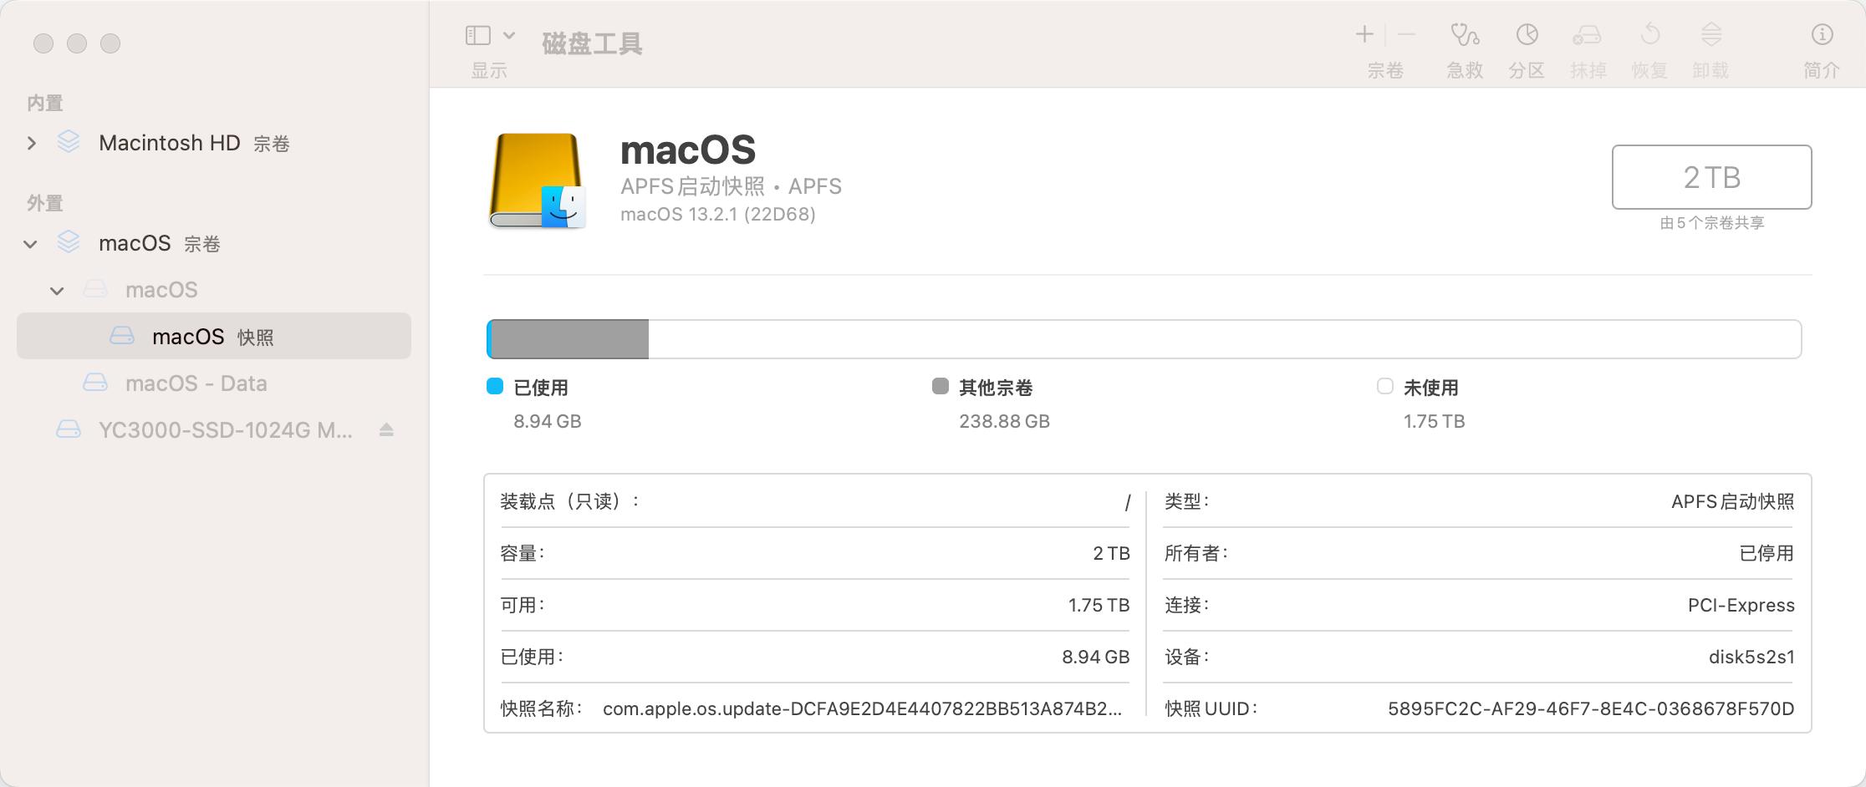Add a volume with the plus icon
This screenshot has height=787, width=1866.
tap(1363, 33)
